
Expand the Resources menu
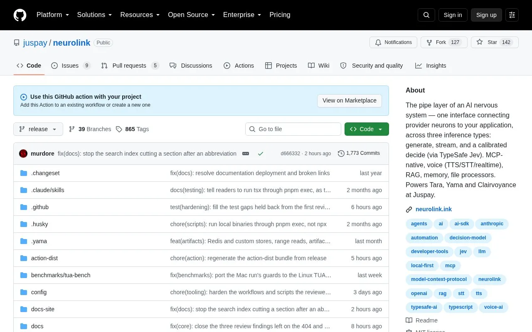coord(140,15)
